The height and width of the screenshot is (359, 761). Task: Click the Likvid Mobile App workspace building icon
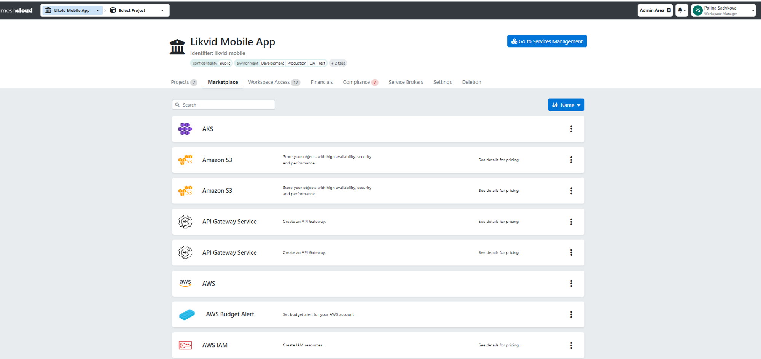(x=177, y=47)
